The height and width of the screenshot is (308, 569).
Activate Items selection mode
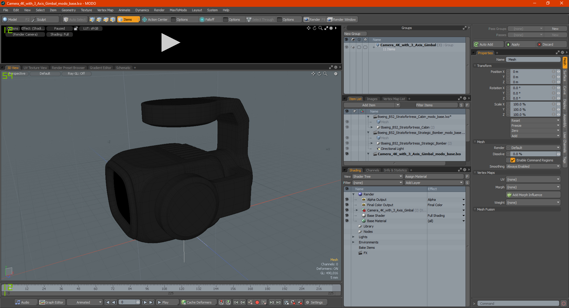tap(128, 20)
